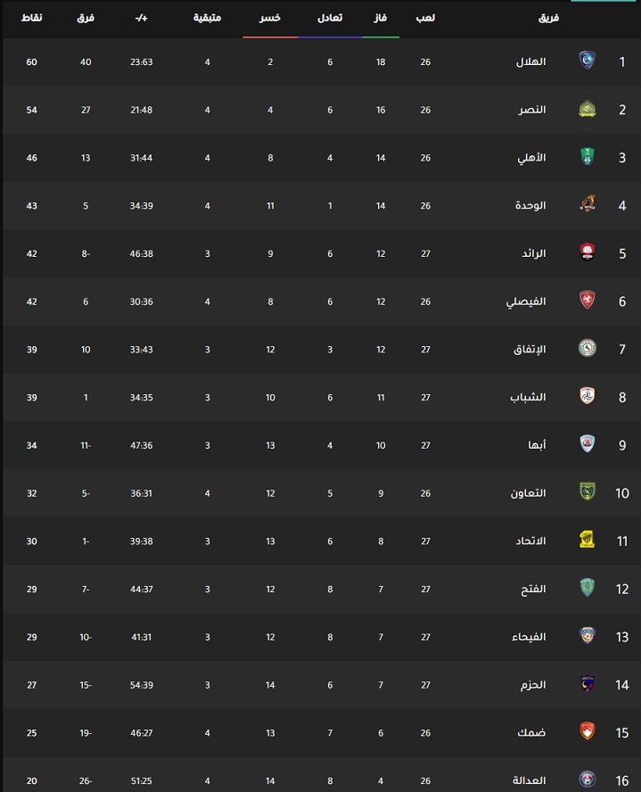Viewport: 641px width, 792px height.
Task: Click the Al-Ahli green shield logo
Action: [587, 157]
